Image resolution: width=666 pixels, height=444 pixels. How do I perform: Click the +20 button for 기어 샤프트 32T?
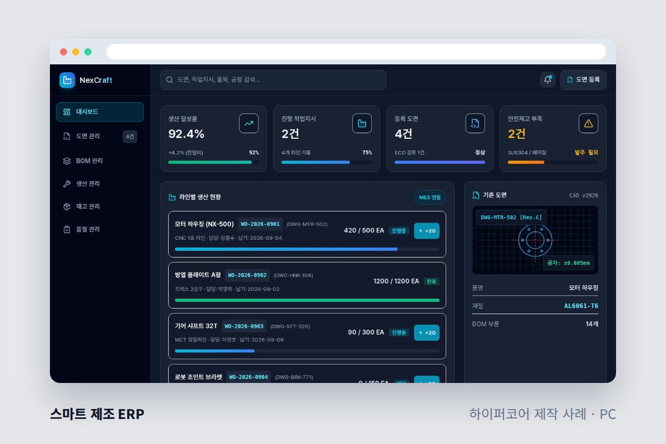click(427, 332)
